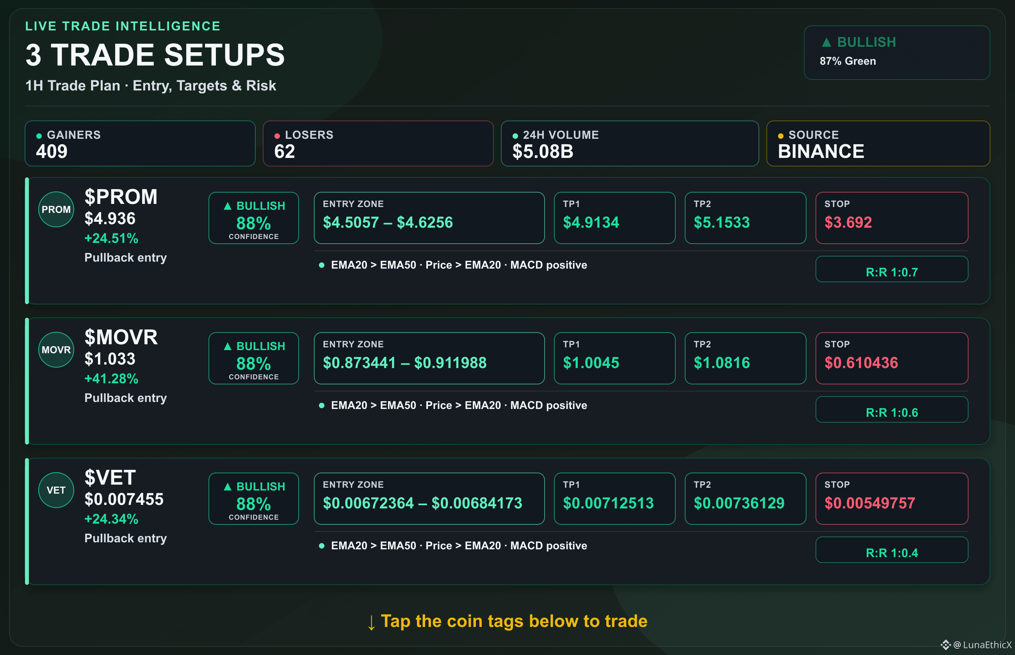Click PROM stop value $3.692
The width and height of the screenshot is (1015, 655).
pos(848,223)
